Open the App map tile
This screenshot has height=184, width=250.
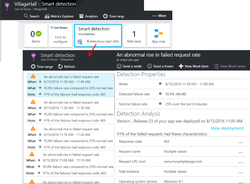[158, 36]
